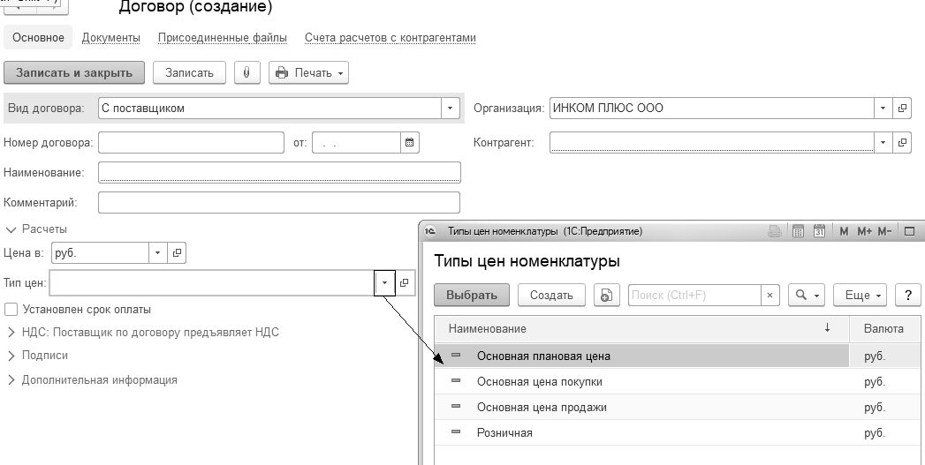925x465 pixels.
Task: Open the Организация dropdown arrow
Action: point(883,109)
